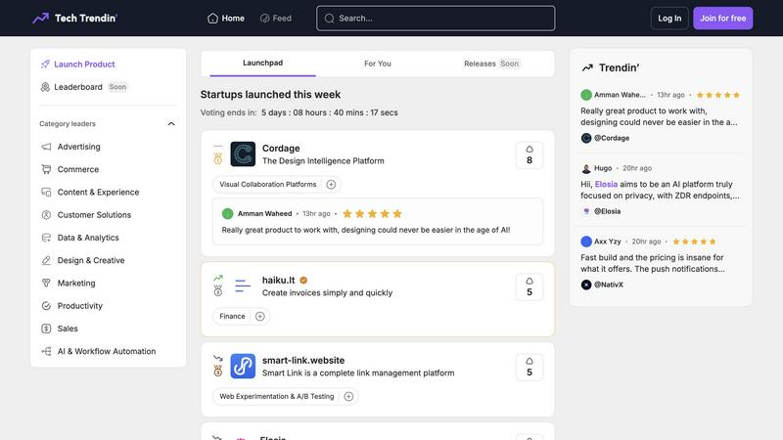The image size is (783, 440).
Task: Click the Sales dollar icon
Action: tap(46, 329)
